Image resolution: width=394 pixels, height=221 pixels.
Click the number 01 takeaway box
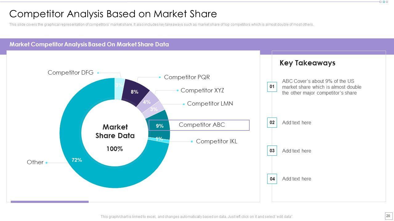pos(272,87)
